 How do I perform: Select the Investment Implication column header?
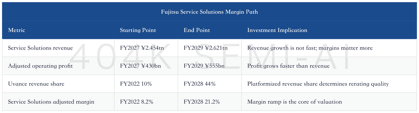click(277, 30)
